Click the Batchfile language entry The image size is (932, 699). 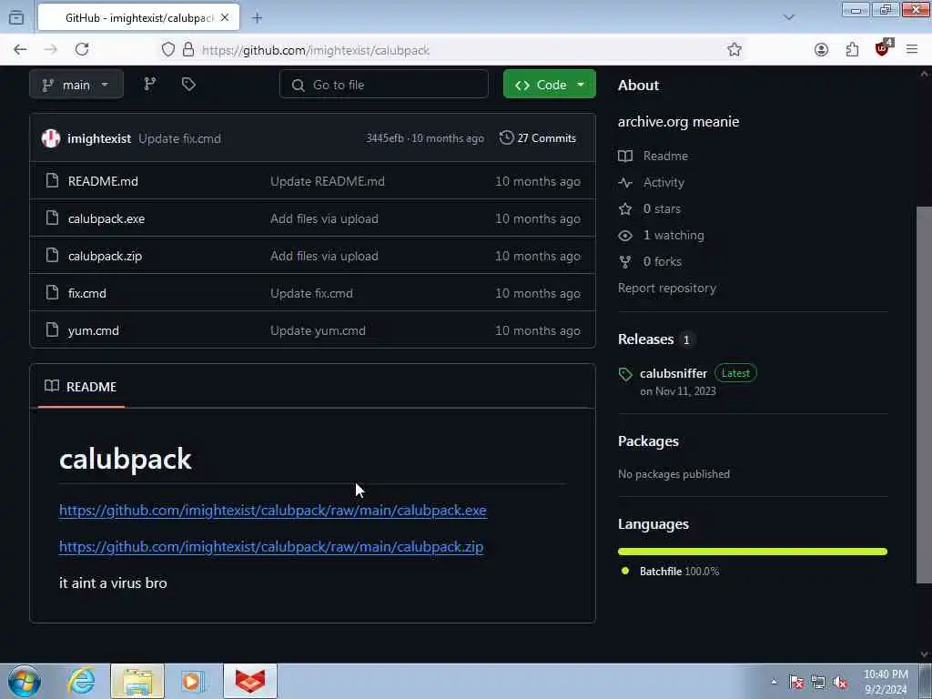tap(679, 572)
